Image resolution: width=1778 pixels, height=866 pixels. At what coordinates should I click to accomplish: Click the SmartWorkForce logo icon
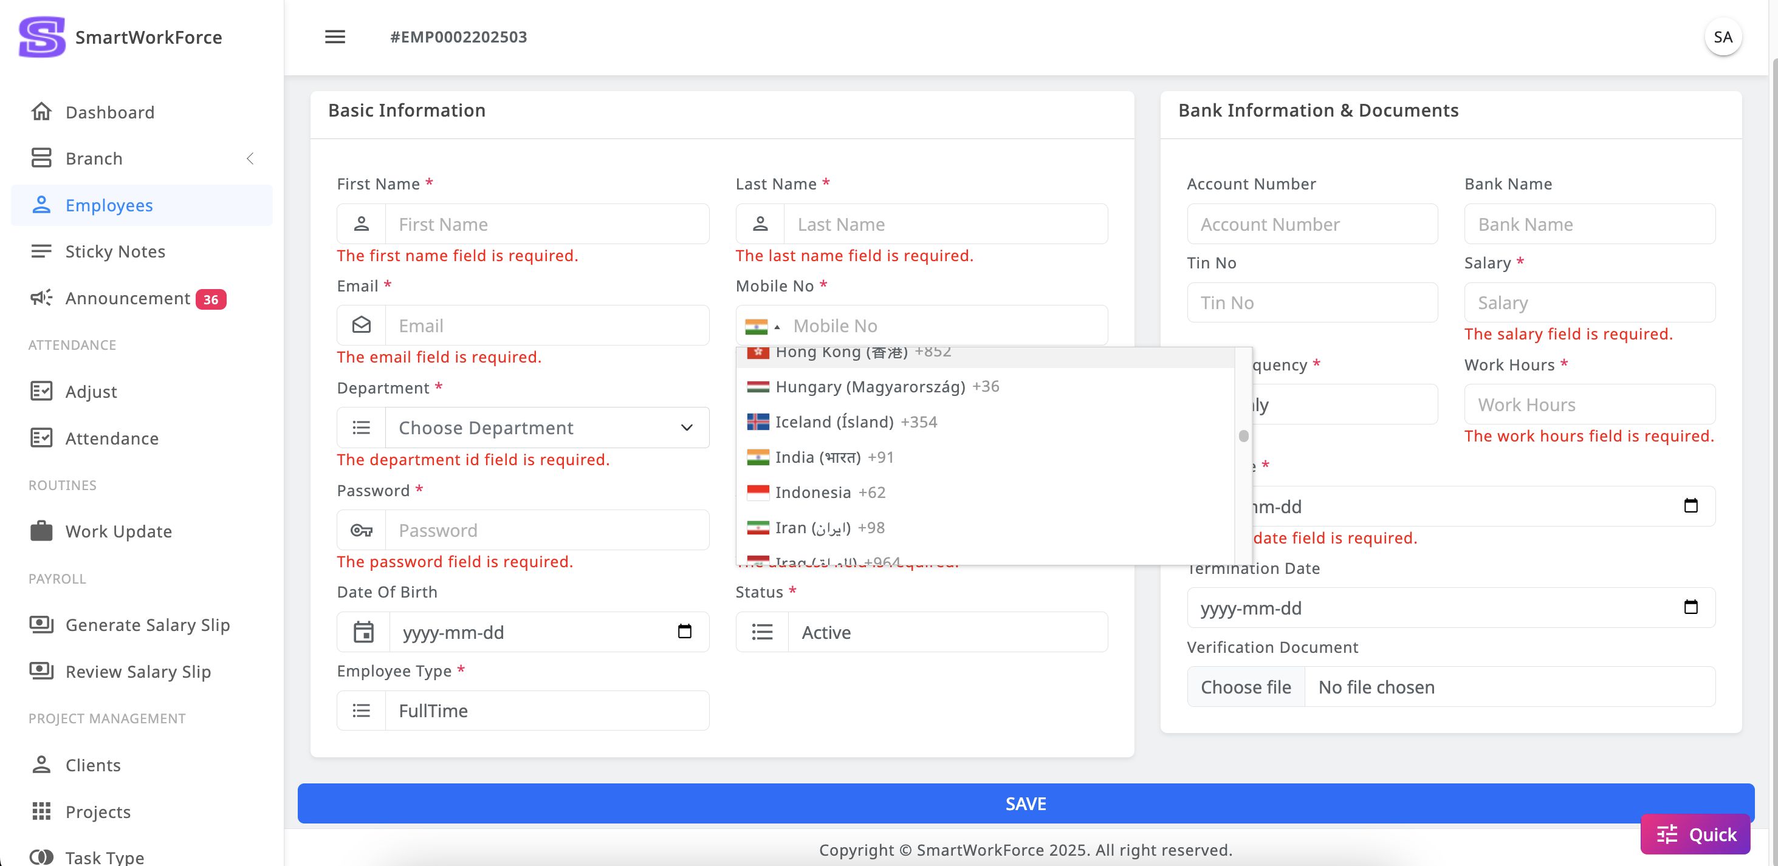click(x=42, y=36)
